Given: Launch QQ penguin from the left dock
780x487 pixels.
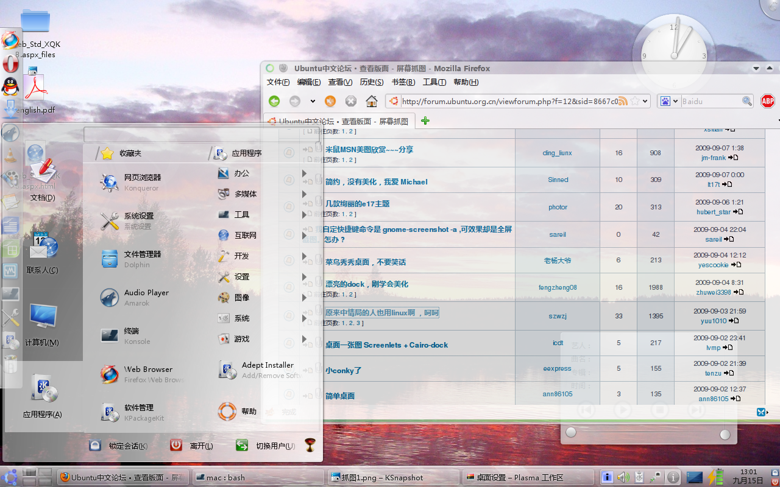Looking at the screenshot, I should click(10, 86).
